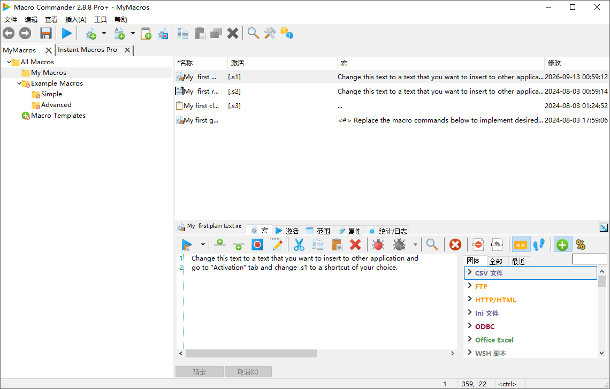Delete macro with main toolbar X icon
The height and width of the screenshot is (389, 610).
(233, 34)
